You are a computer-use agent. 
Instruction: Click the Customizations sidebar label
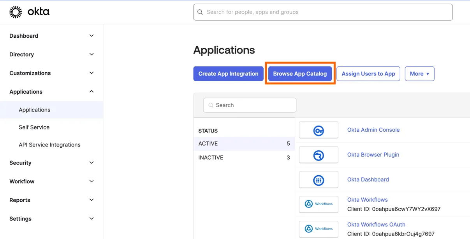30,73
